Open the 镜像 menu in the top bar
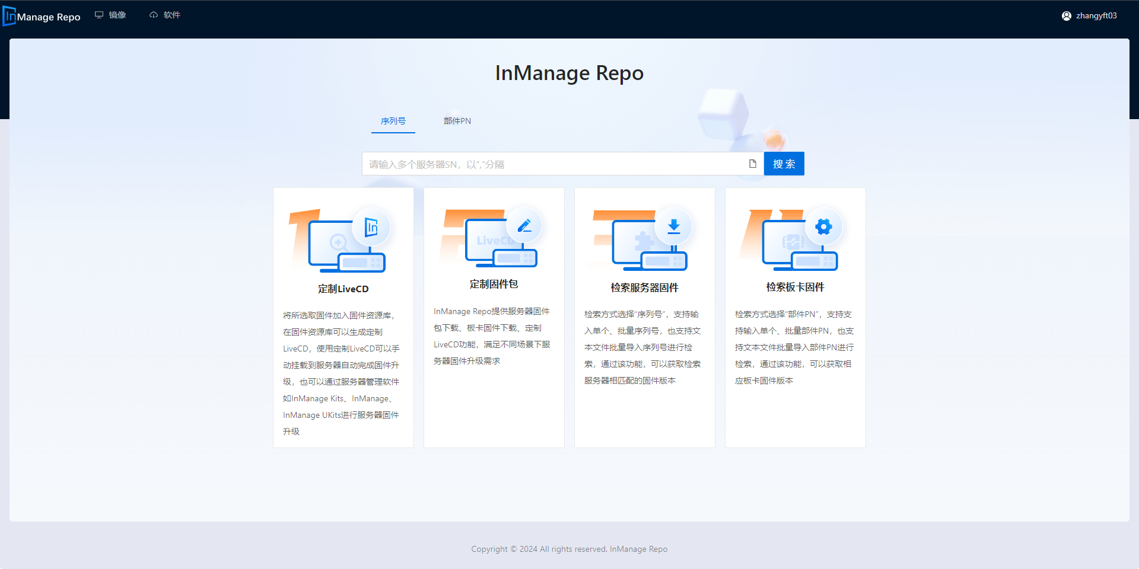The width and height of the screenshot is (1139, 569). tap(111, 15)
